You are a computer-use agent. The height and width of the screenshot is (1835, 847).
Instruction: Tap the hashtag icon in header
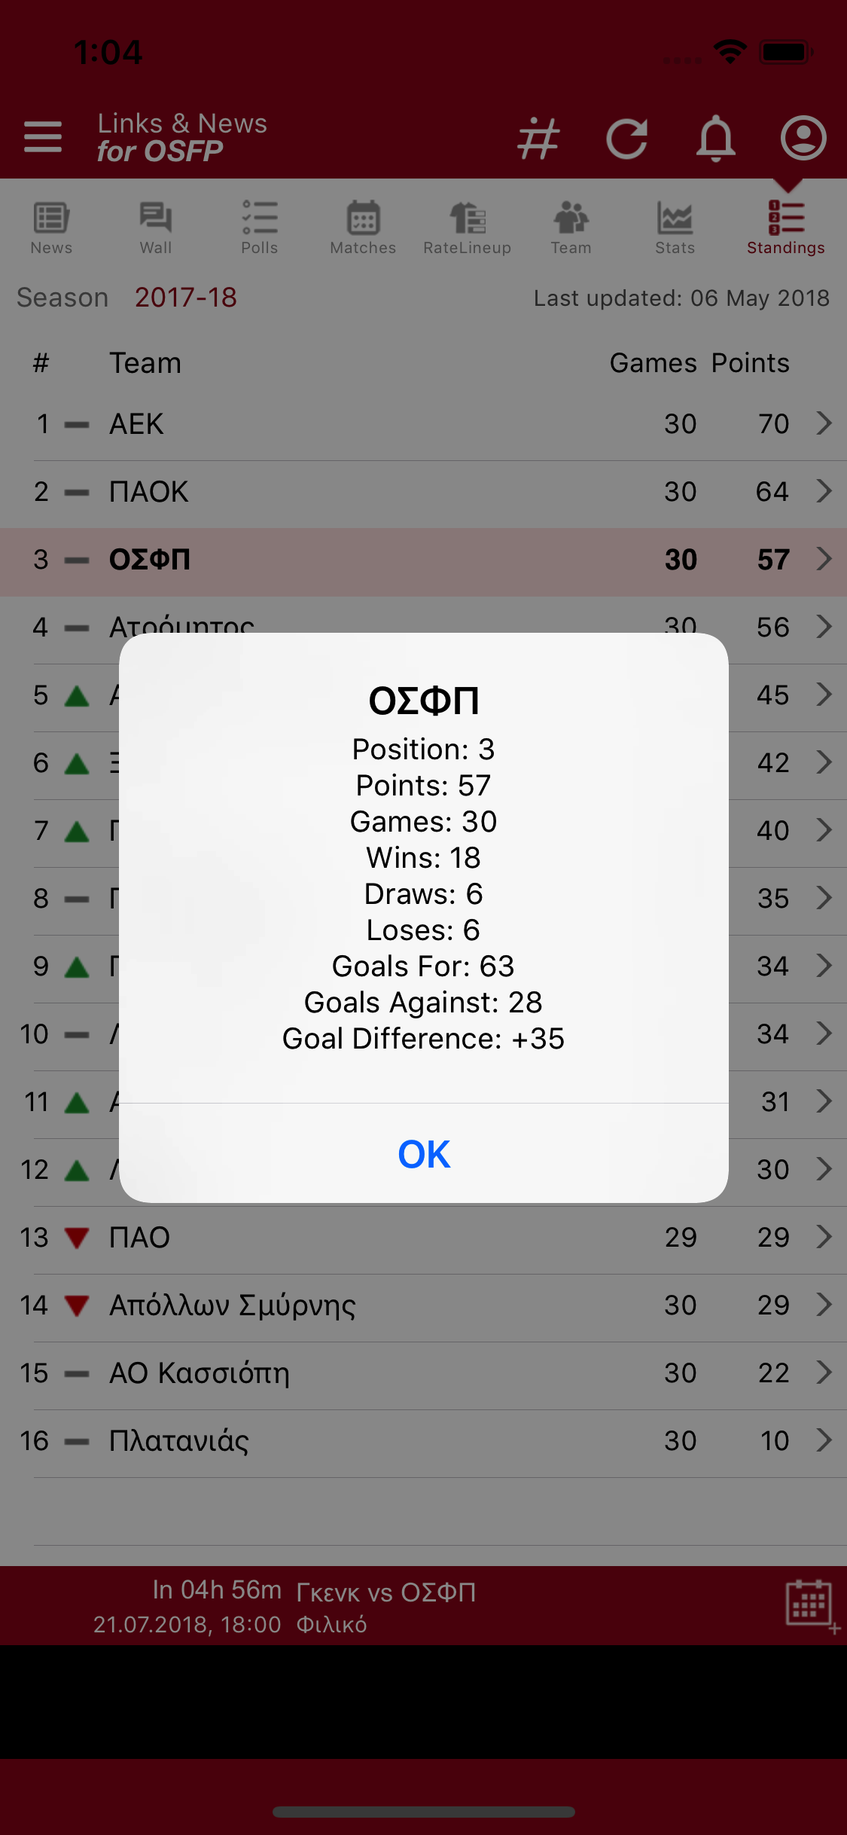click(x=538, y=139)
